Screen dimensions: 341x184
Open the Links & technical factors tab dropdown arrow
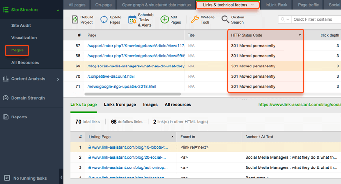252,5
